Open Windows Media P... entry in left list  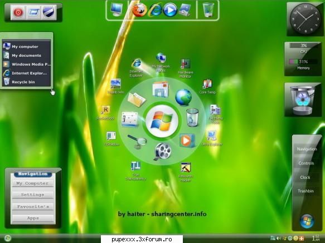[x=27, y=65]
